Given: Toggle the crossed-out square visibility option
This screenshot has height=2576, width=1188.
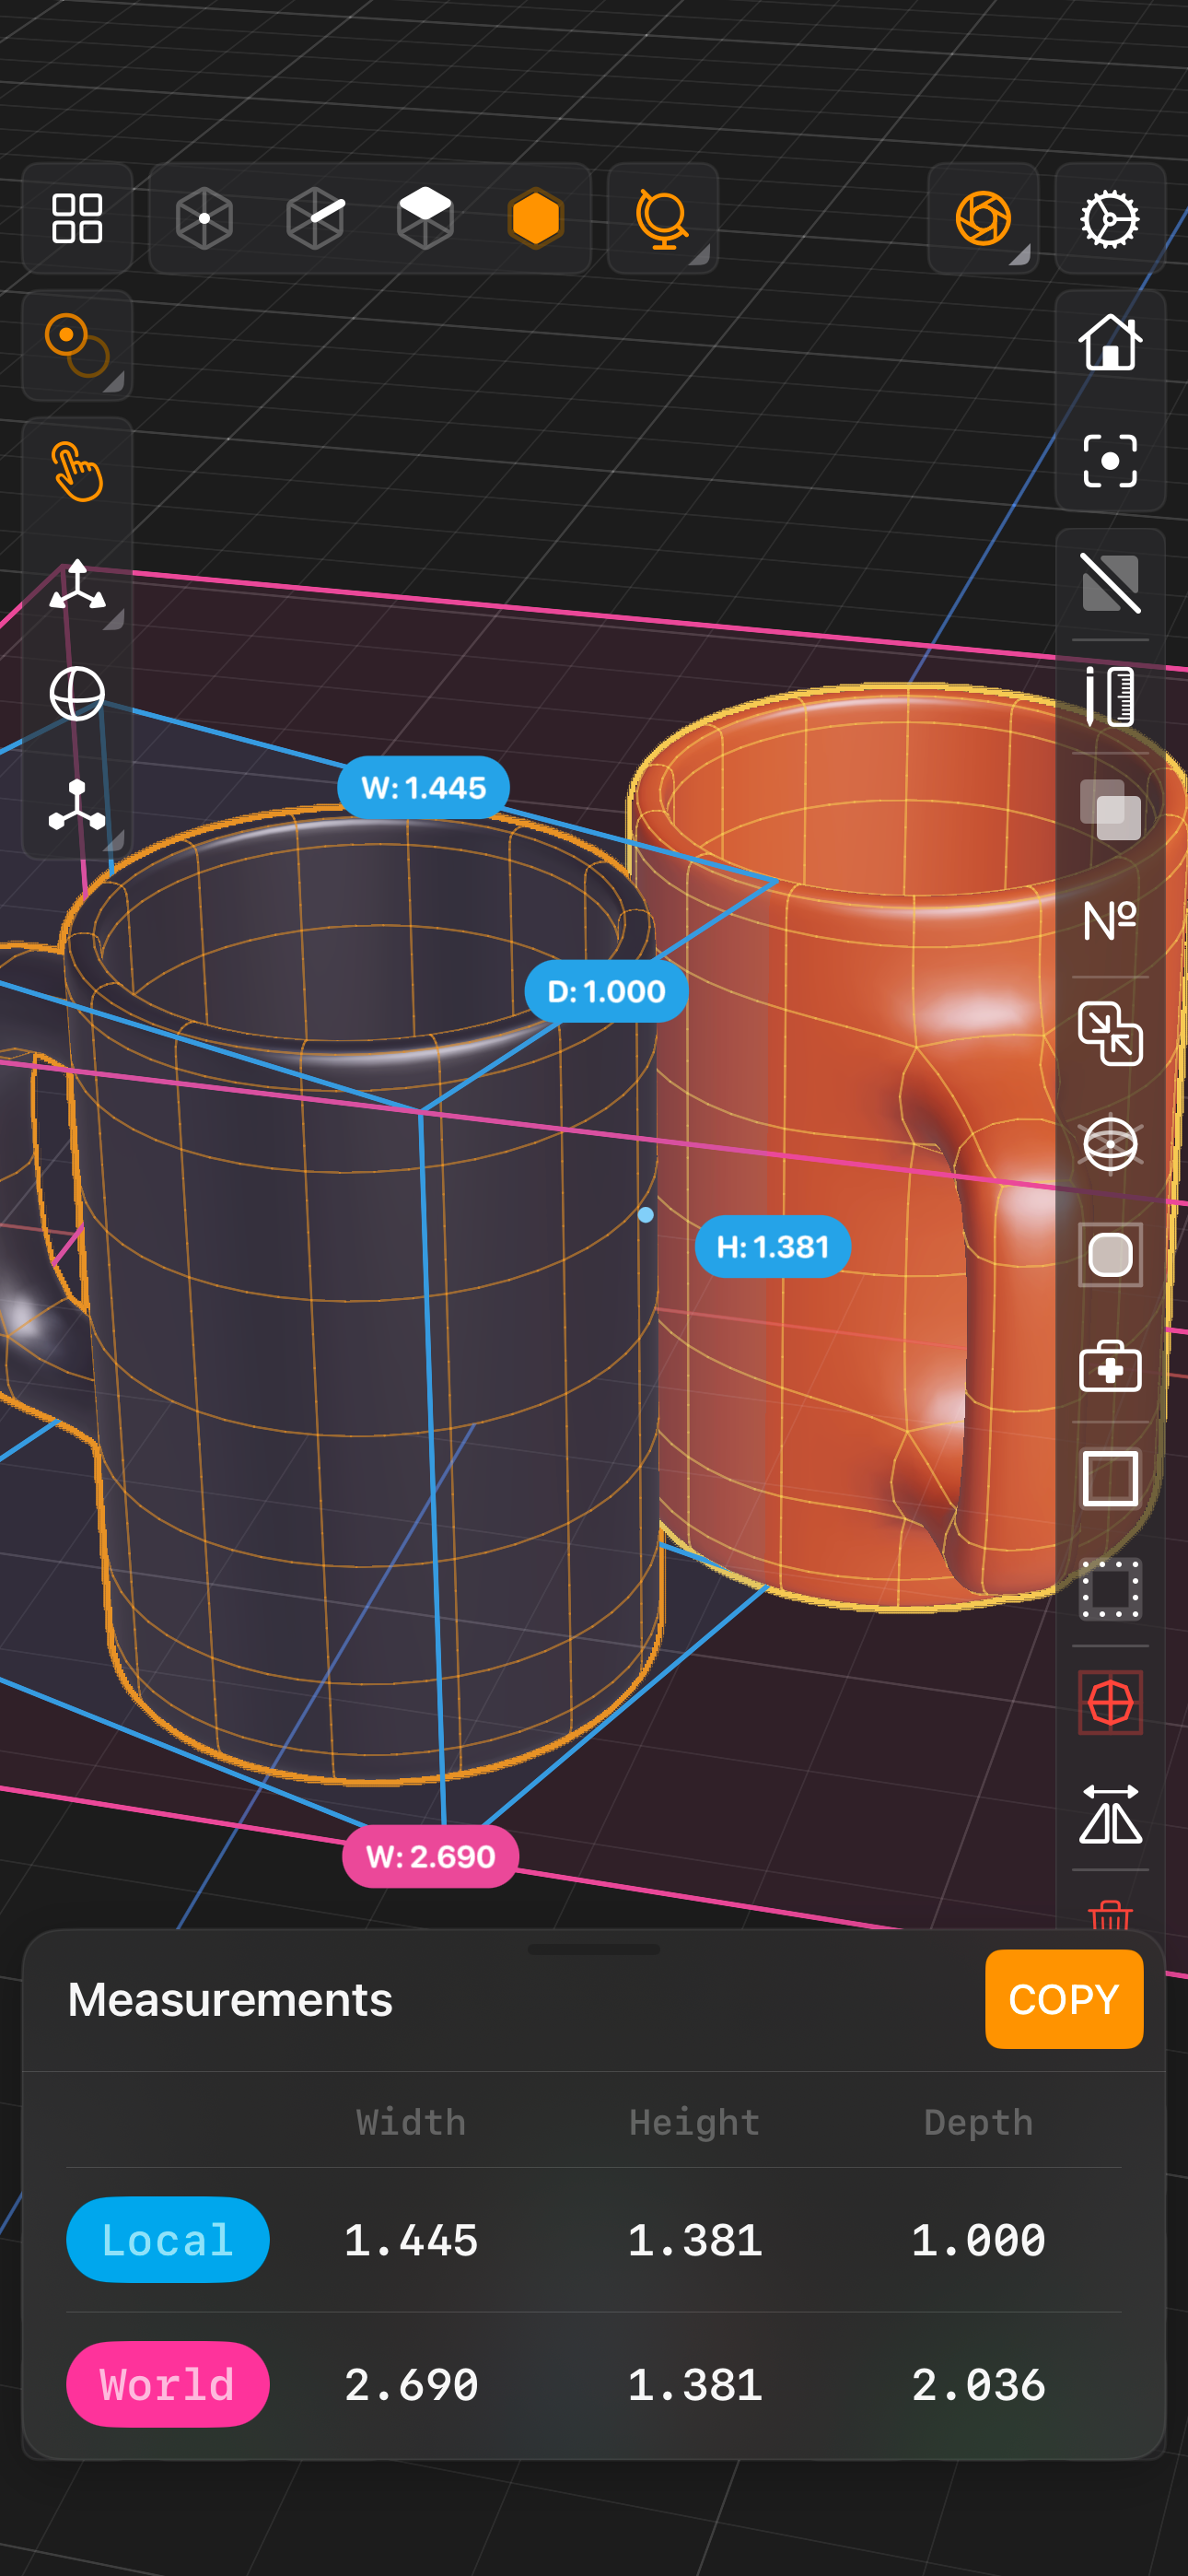Looking at the screenshot, I should pos(1110,584).
